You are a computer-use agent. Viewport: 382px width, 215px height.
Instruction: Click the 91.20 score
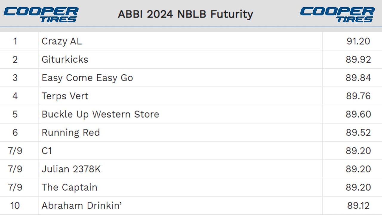tap(358, 41)
